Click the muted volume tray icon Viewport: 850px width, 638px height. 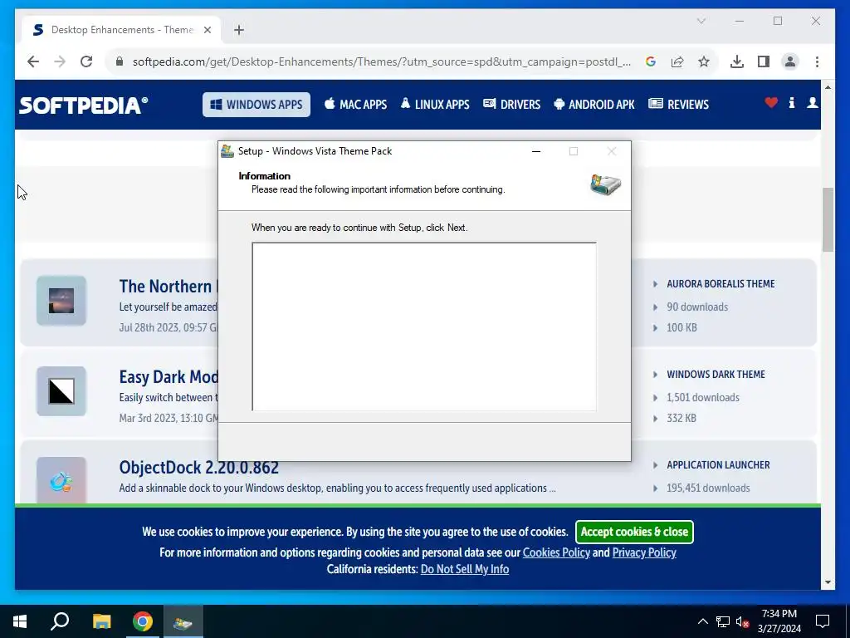[743, 621]
